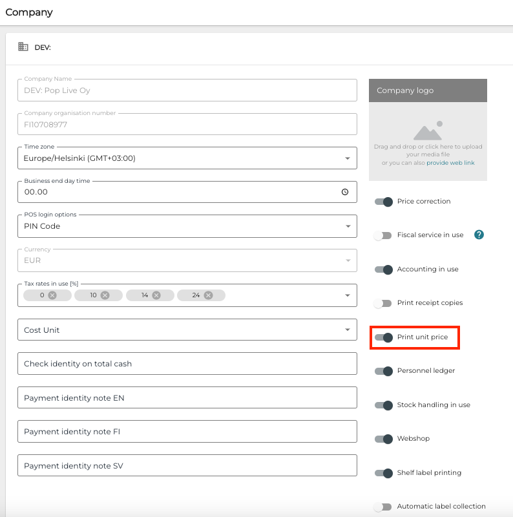
Task: Toggle the Webshop switch off
Action: coord(384,439)
